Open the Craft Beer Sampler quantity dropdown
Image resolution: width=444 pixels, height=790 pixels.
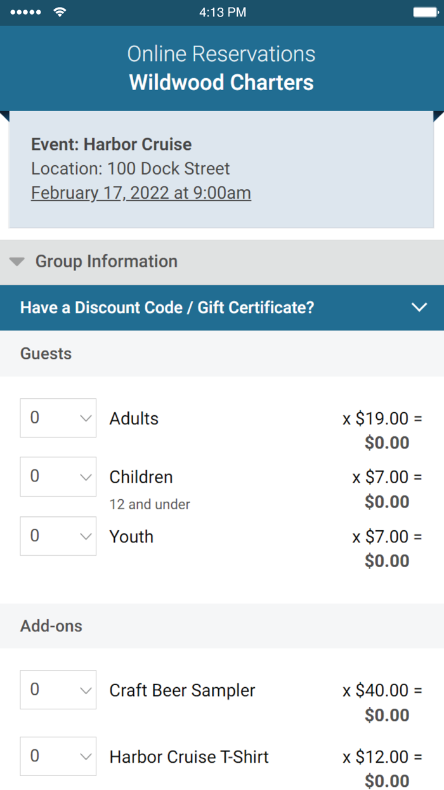(58, 690)
